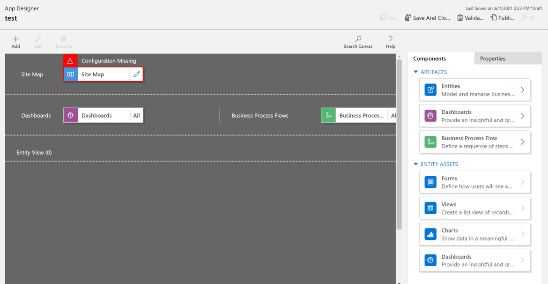Expand the Forms card chevron
This screenshot has width=548, height=284.
tap(523, 182)
